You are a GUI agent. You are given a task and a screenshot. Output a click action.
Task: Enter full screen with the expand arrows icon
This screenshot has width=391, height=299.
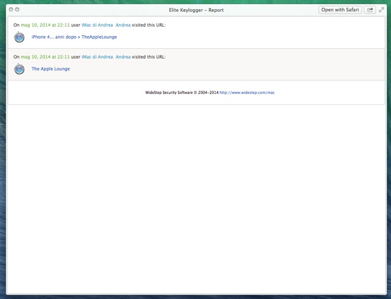[x=381, y=10]
